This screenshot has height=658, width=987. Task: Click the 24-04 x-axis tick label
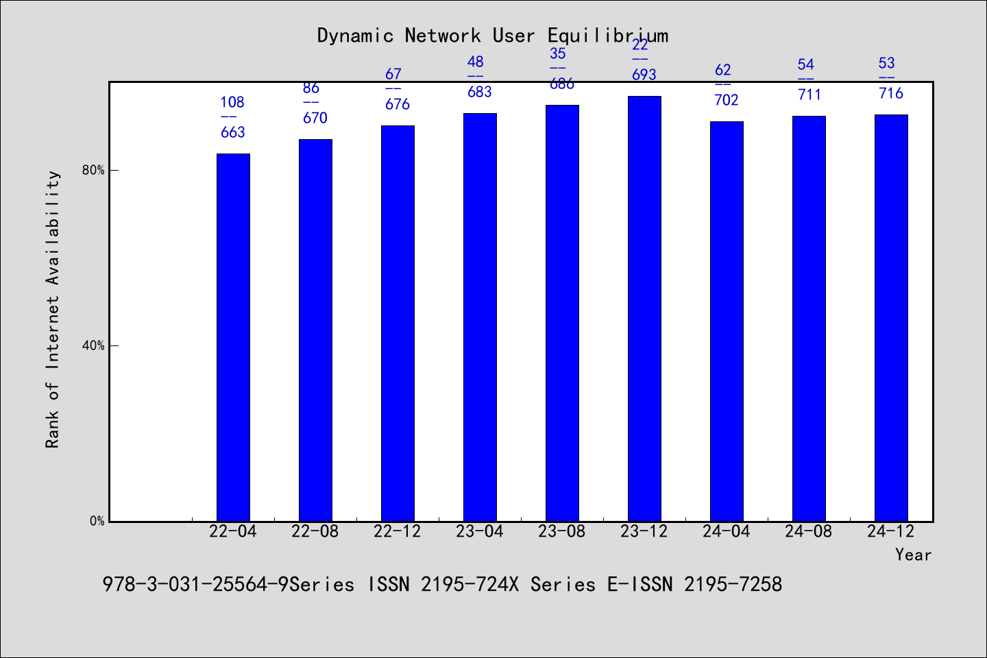pyautogui.click(x=727, y=531)
